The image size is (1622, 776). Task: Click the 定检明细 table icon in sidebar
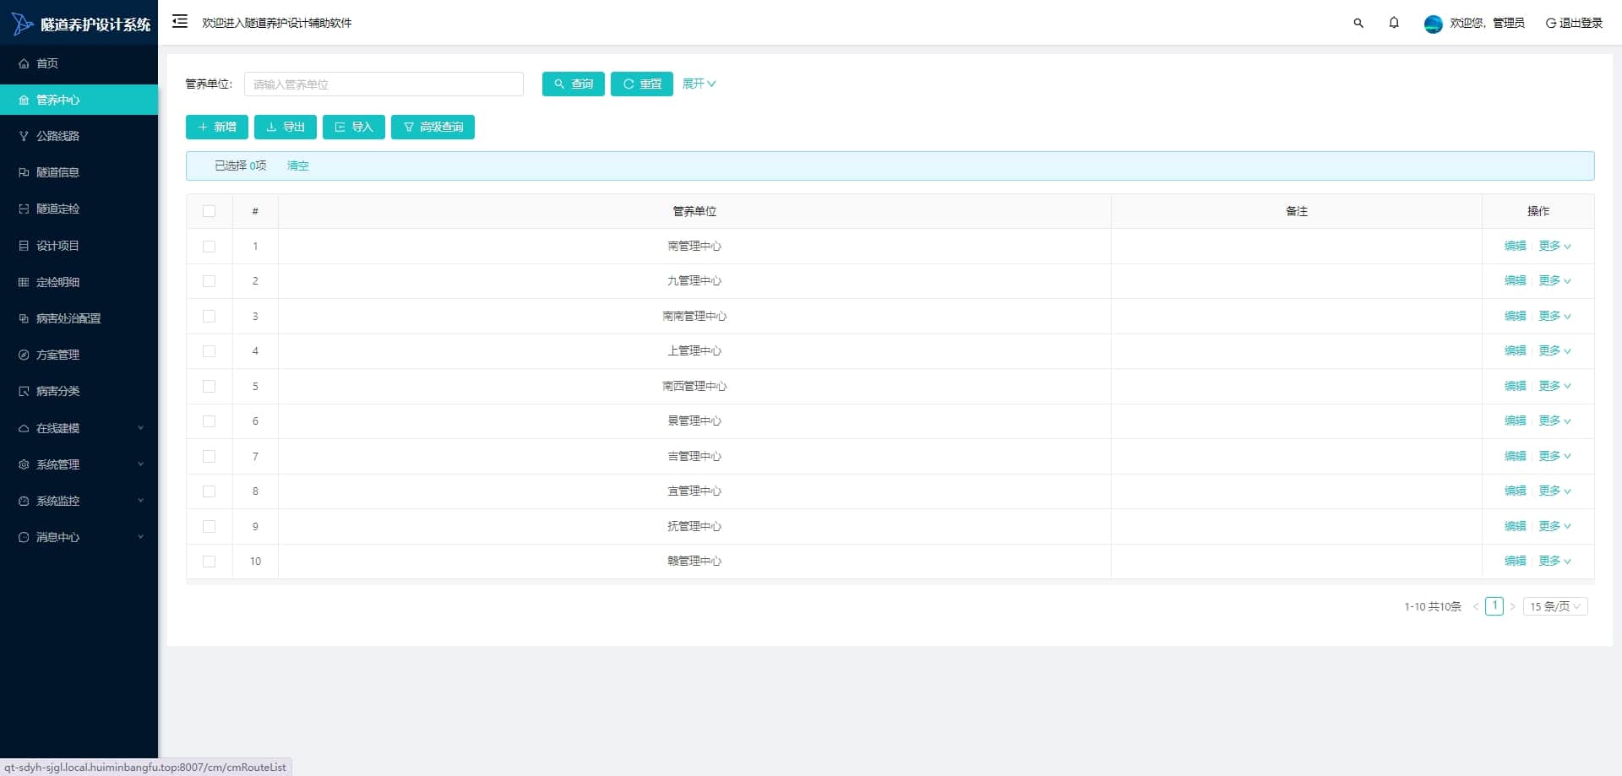tap(24, 282)
